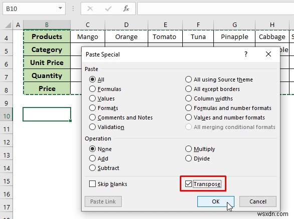Click the Insert Function fx icon

click(x=126, y=8)
